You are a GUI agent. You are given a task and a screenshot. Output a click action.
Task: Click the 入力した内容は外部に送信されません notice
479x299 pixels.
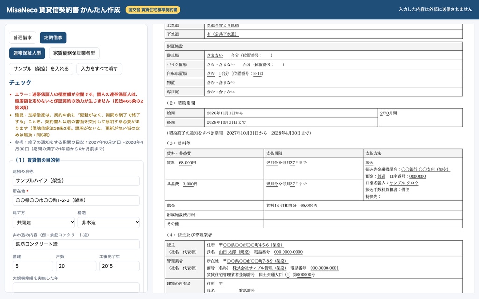pos(435,9)
